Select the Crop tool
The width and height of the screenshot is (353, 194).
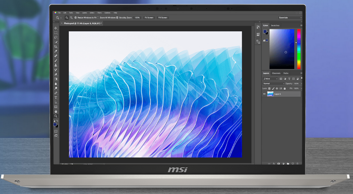point(56,47)
